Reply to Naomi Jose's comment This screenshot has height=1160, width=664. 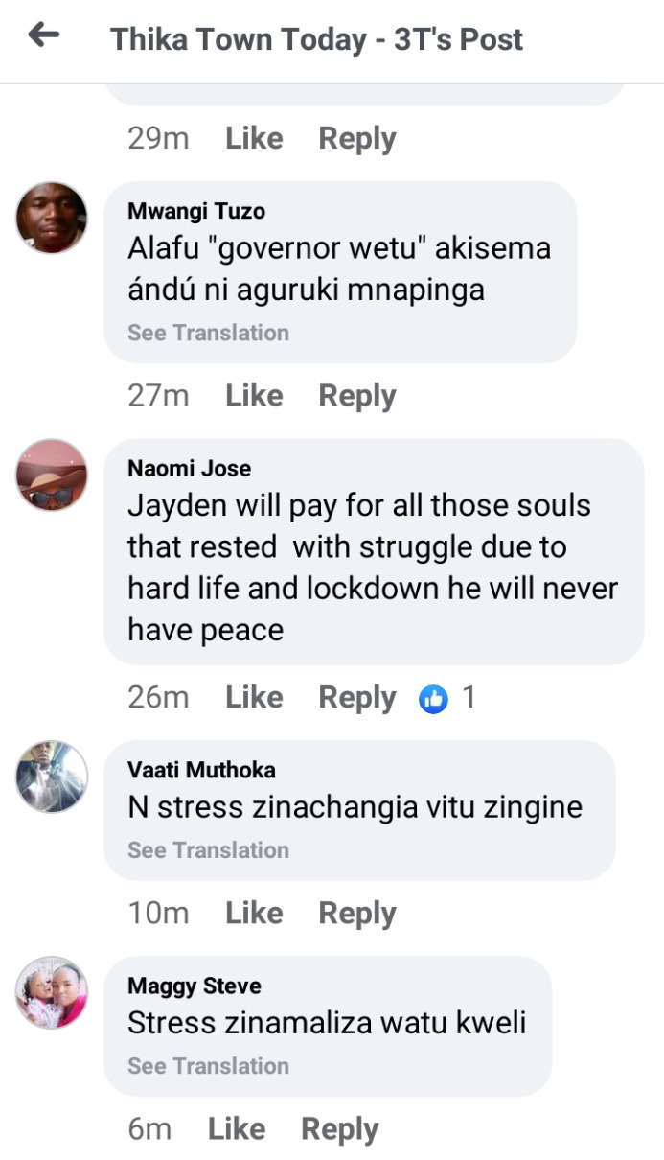357,698
